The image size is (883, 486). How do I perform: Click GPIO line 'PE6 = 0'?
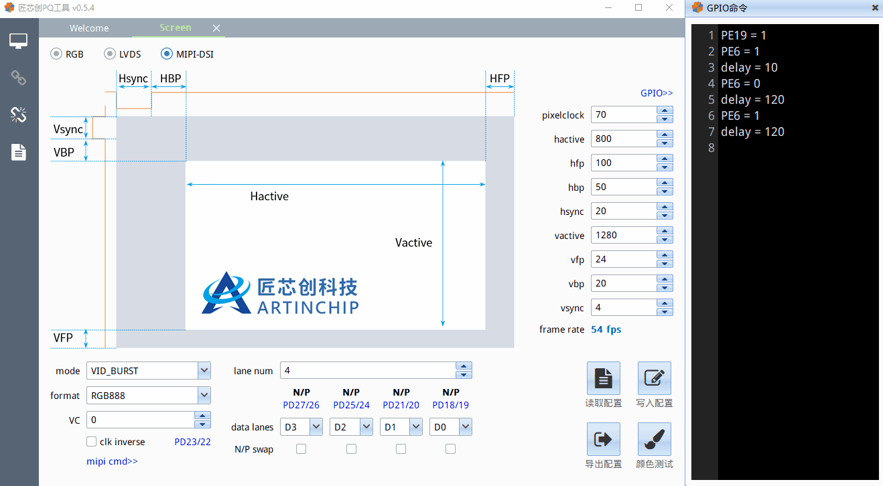(740, 83)
